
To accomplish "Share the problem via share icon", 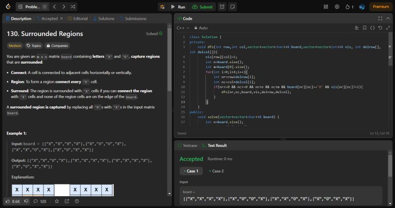I will [x=67, y=201].
